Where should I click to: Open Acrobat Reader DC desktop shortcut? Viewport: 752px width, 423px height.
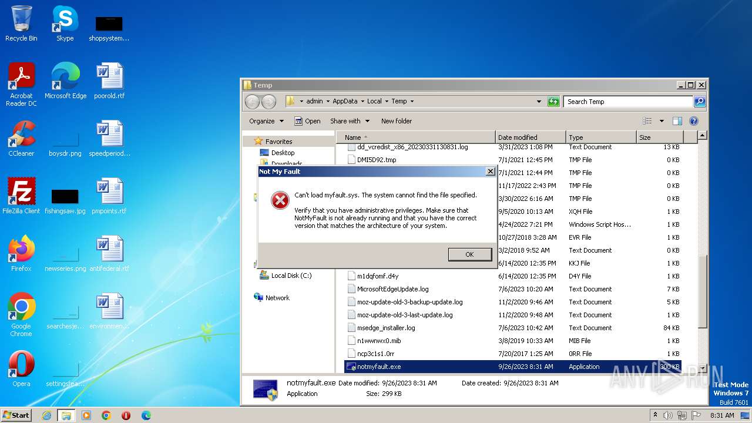tap(21, 84)
